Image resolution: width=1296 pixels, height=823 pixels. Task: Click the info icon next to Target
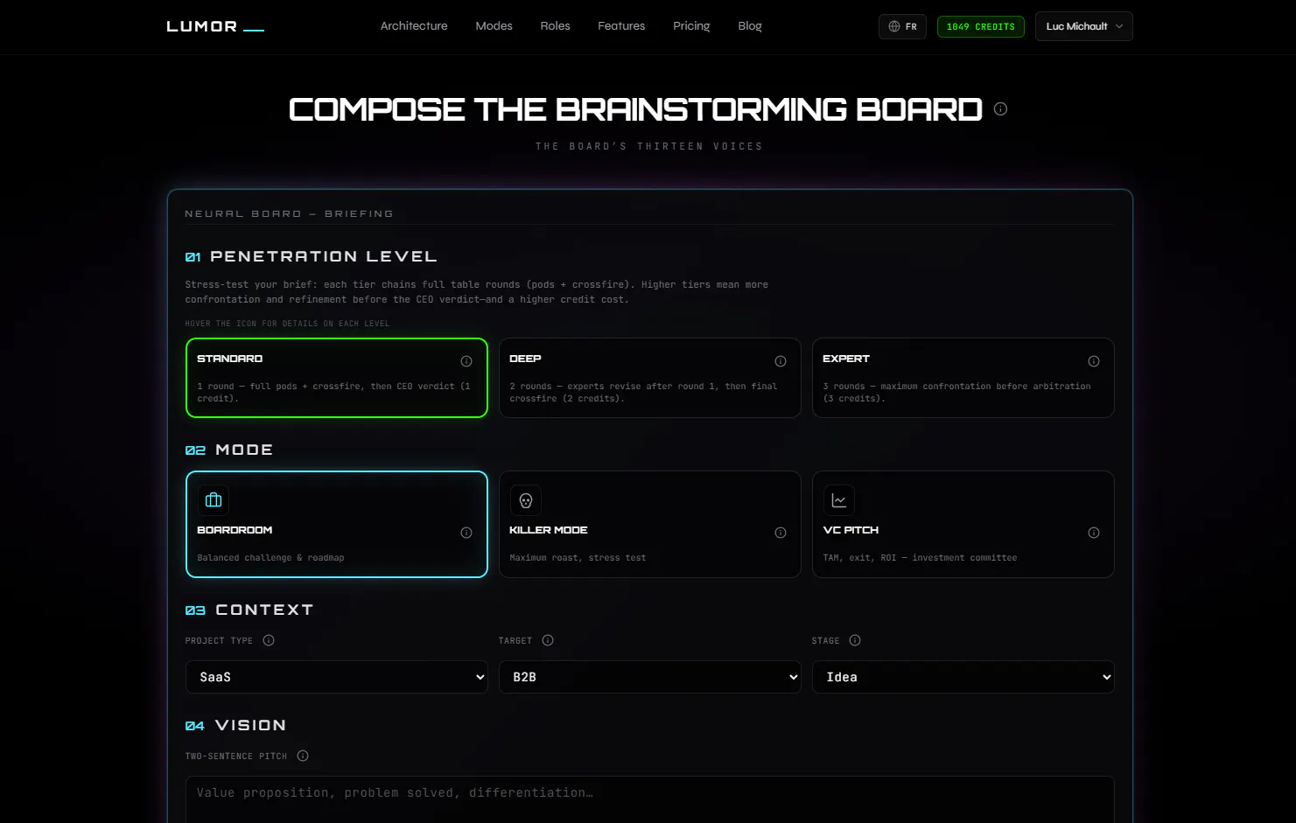pyautogui.click(x=548, y=640)
